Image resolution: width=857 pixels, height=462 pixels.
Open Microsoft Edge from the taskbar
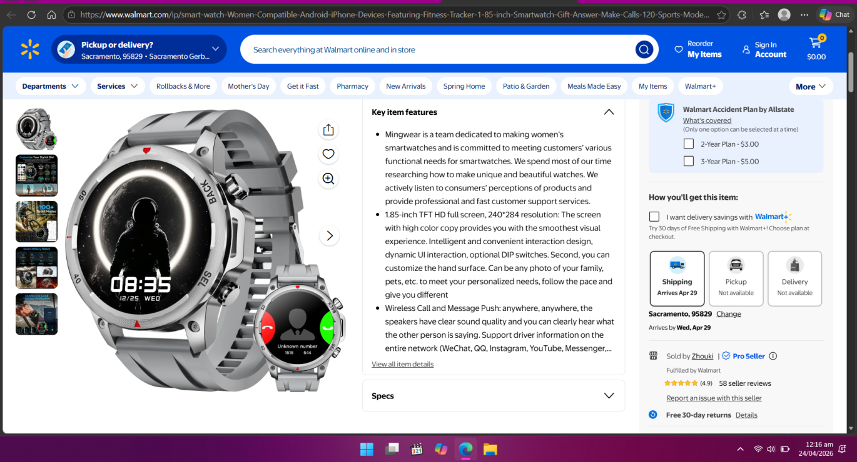[x=465, y=449]
